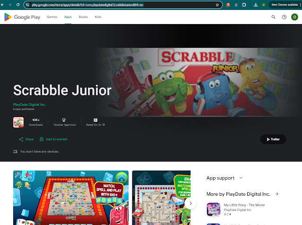302x225 pixels.
Task: Open Chrome profile avatar in toolbar
Action: 264,5
